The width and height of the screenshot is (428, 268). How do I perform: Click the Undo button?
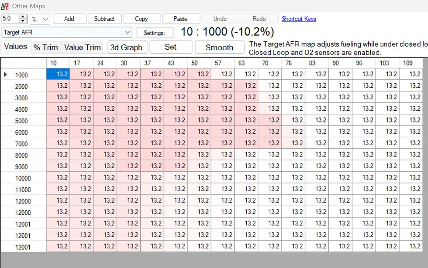click(x=220, y=19)
